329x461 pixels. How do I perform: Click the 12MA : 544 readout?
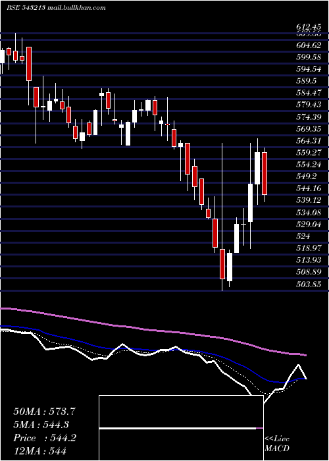pyautogui.click(x=39, y=451)
